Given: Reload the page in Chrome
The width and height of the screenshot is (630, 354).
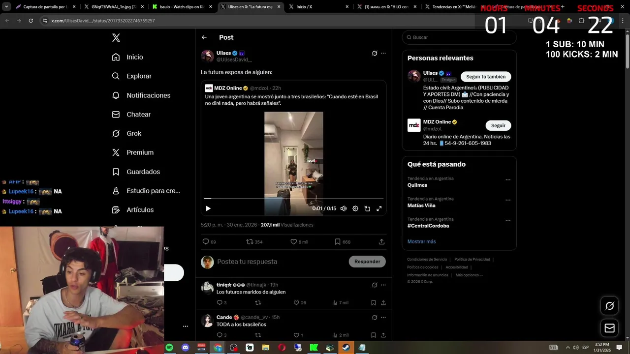Looking at the screenshot, I should (x=31, y=21).
